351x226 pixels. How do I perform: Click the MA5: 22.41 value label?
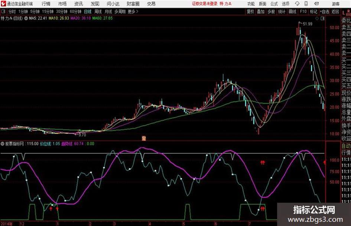38,18
